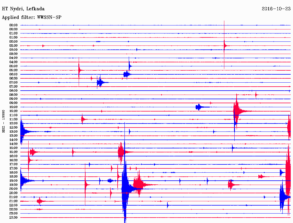Viewport: 293px width, 223px height.
Task: Click the 05:30 time label
Action: [x=13, y=70]
